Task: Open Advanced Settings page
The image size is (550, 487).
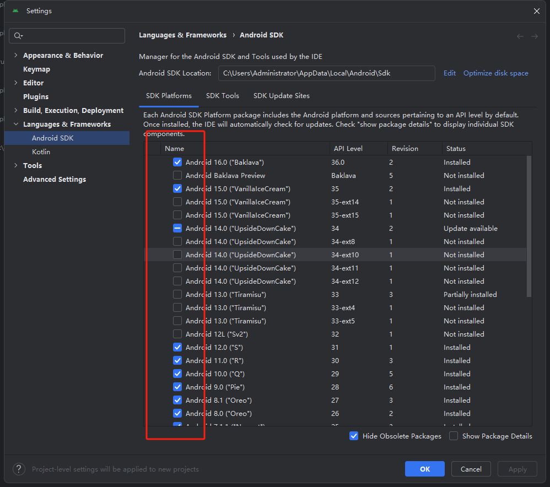Action: [55, 179]
